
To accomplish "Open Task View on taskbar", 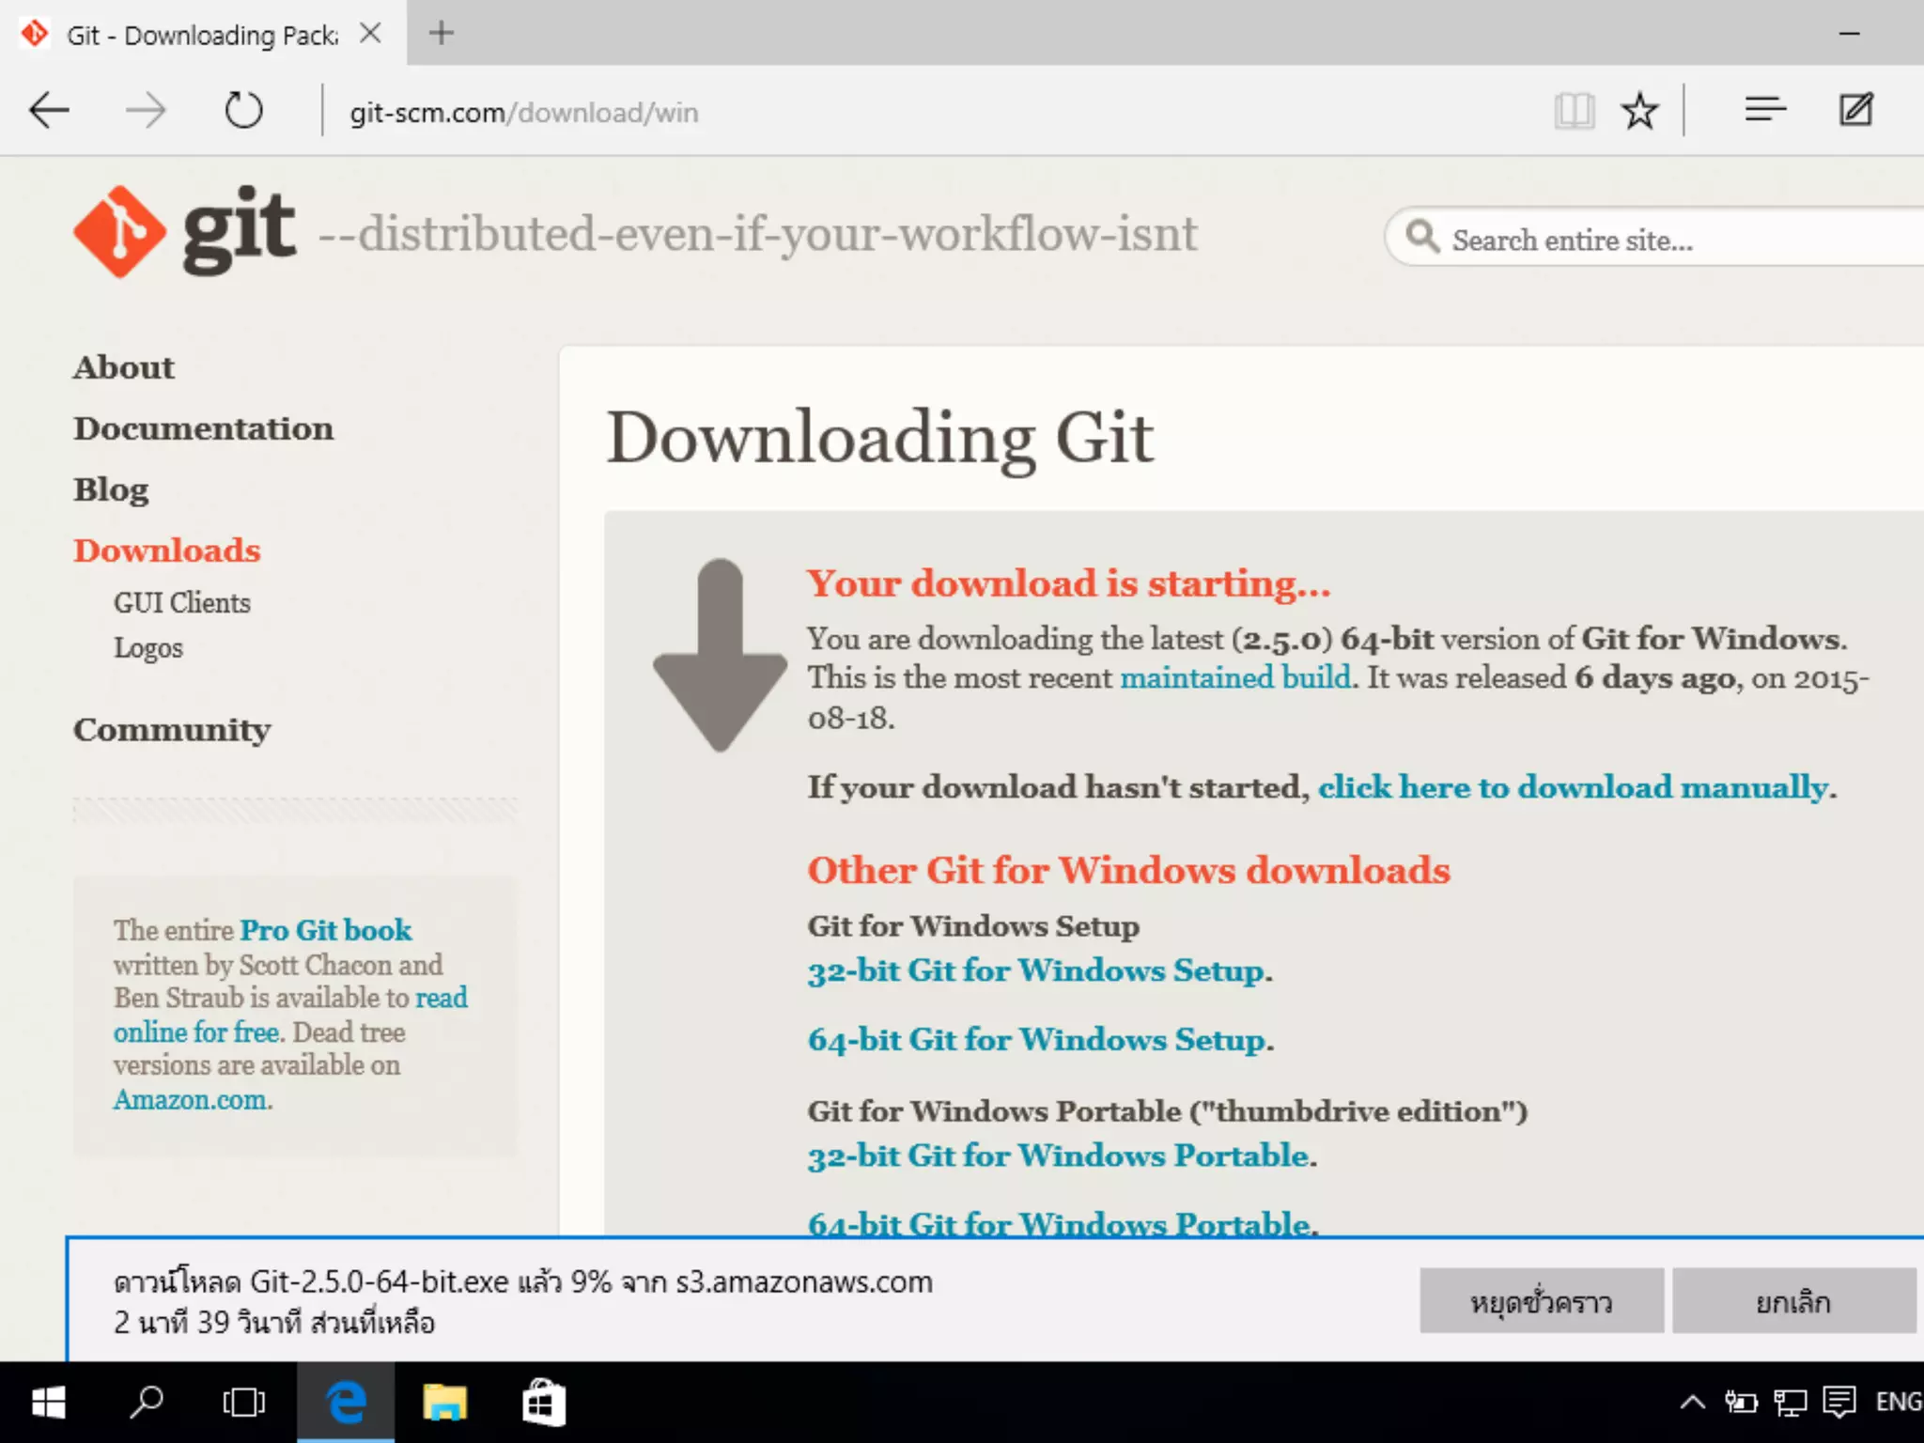I will (x=243, y=1403).
